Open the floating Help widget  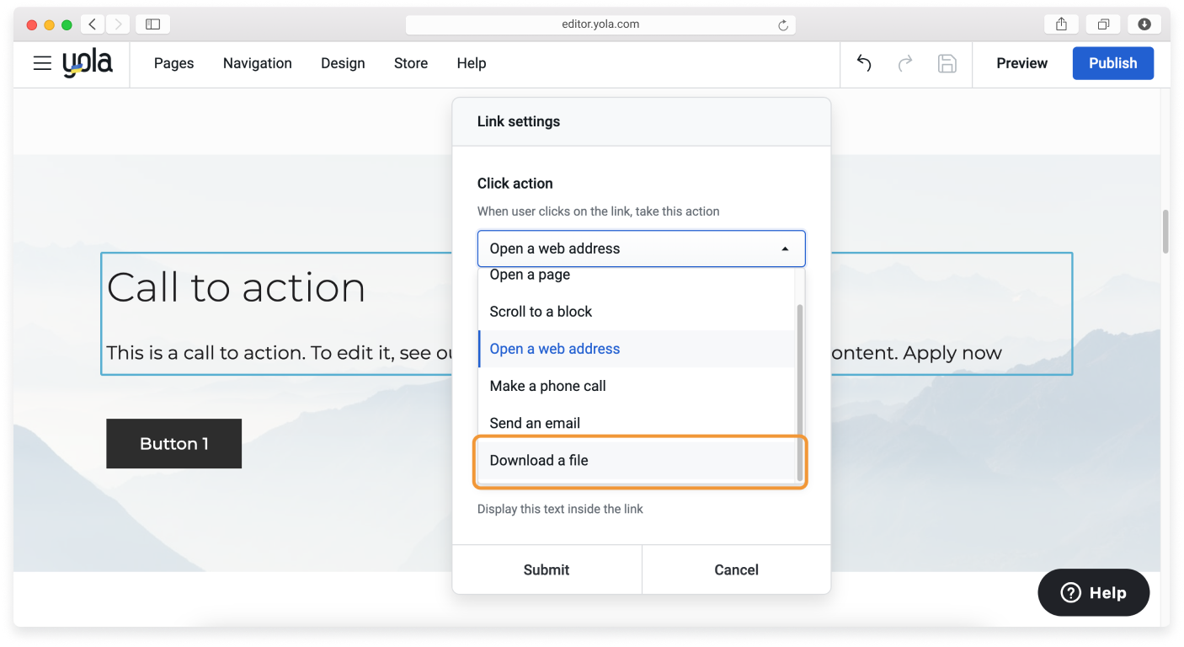(1093, 592)
